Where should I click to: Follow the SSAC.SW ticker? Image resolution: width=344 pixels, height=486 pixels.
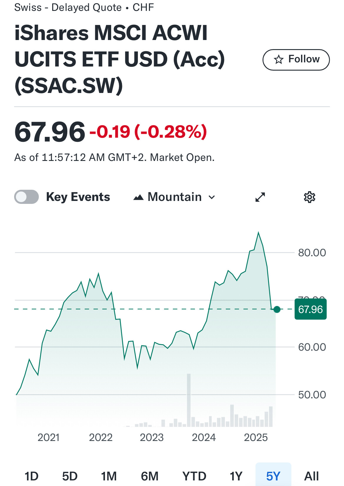[x=296, y=60]
